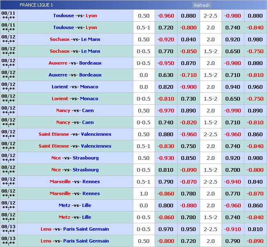267x247 pixels.
Task: Pick 0.840 odds for Sochaux vs Le Mans
Action: click(188, 40)
